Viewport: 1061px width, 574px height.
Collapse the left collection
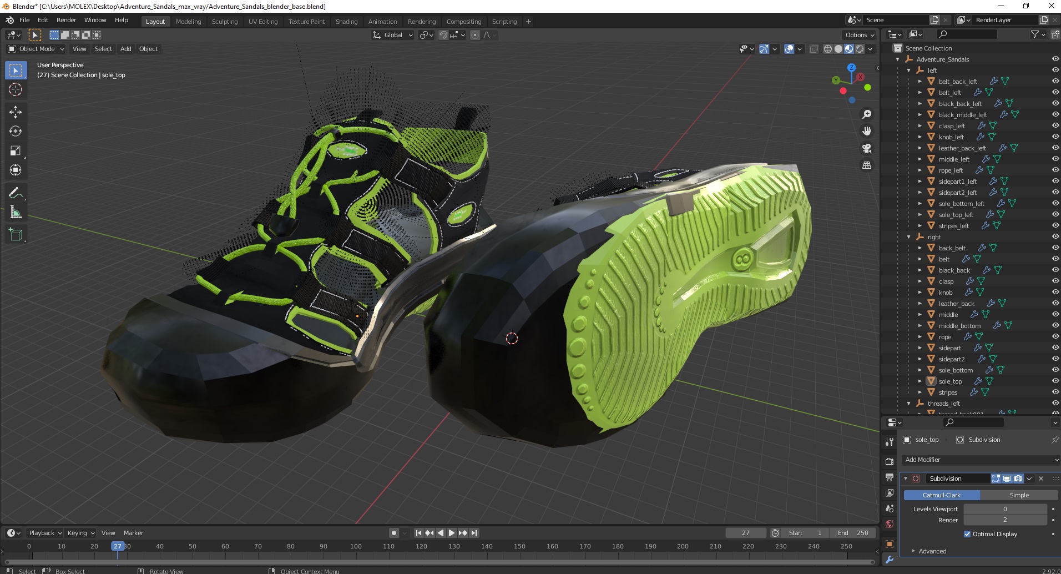click(908, 71)
